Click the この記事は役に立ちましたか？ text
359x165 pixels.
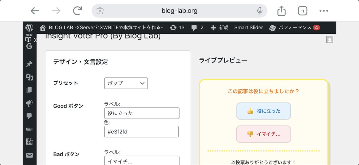point(264,91)
